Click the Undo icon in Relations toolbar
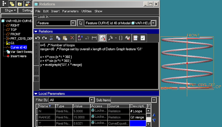 pyautogui.click(x=37, y=38)
